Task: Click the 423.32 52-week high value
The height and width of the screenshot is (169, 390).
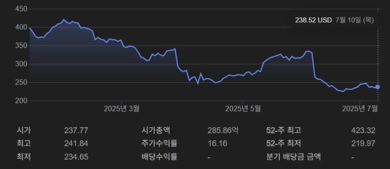Action: coord(363,130)
